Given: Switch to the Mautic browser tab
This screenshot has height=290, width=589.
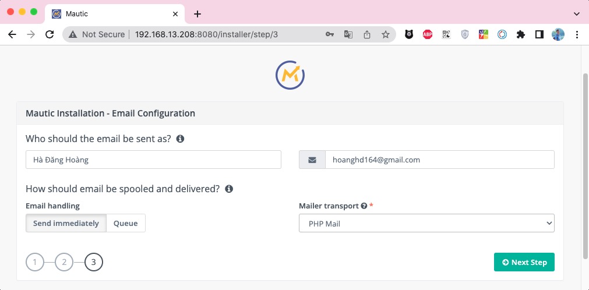Looking at the screenshot, I should pyautogui.click(x=115, y=14).
